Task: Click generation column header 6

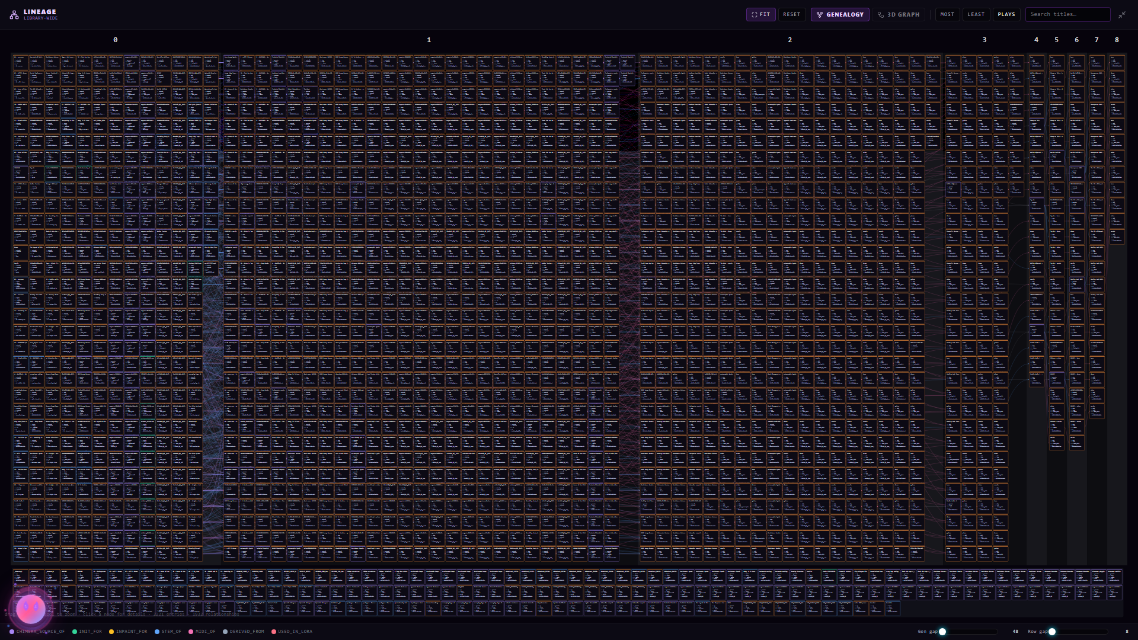Action: (x=1077, y=40)
